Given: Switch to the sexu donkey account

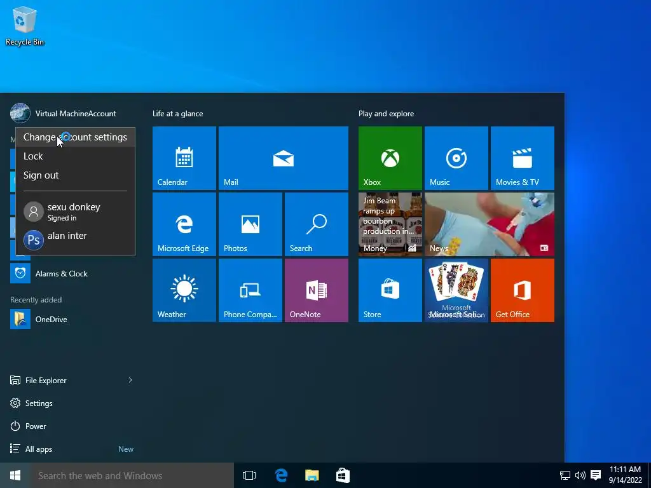Looking at the screenshot, I should pos(75,212).
